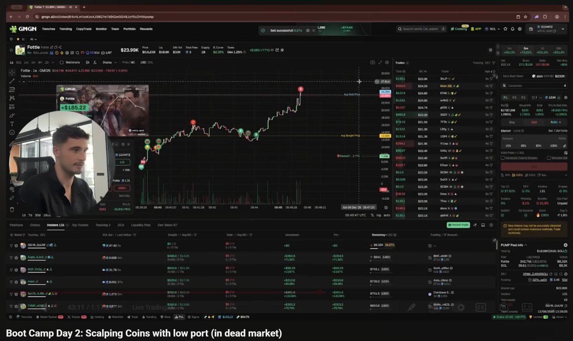Image resolution: width=573 pixels, height=341 pixels.
Task: Open the Trades panel dropdown arrow
Action: point(407,63)
